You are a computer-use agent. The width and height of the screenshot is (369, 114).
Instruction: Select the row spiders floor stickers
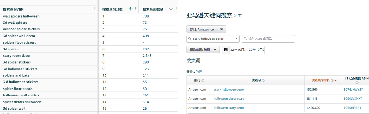pos(89,43)
